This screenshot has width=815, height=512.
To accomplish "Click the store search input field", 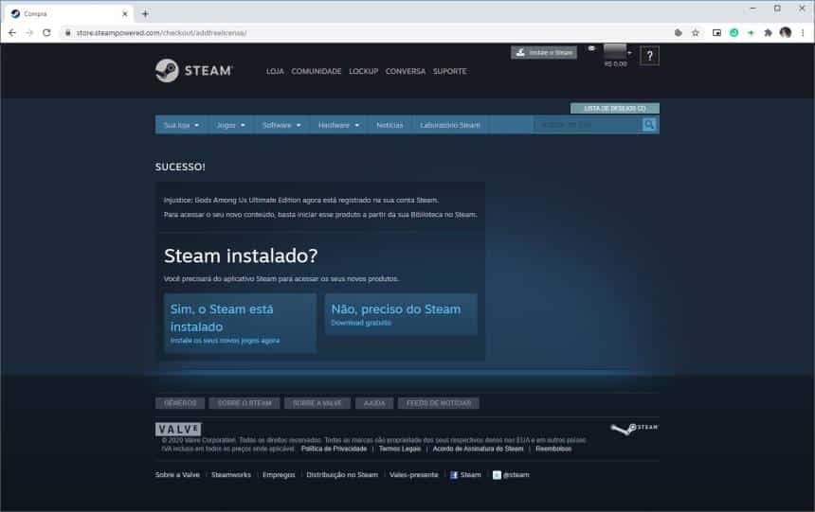I will point(588,125).
